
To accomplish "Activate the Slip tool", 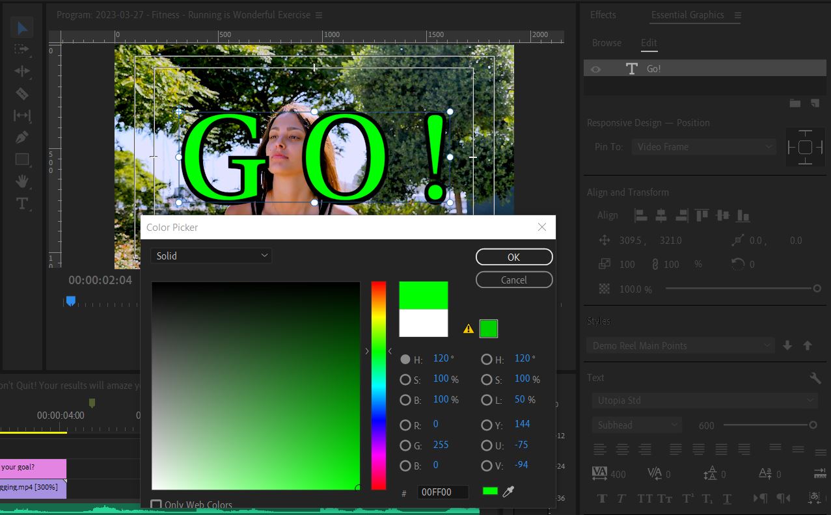I will pyautogui.click(x=22, y=116).
